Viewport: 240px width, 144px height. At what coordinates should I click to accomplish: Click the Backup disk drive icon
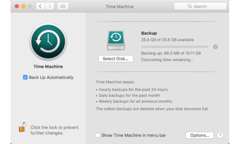116,40
